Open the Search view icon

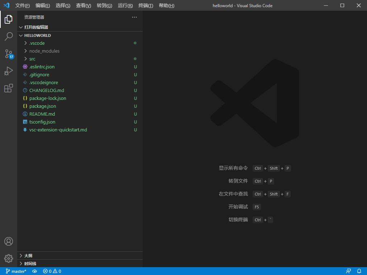click(9, 37)
